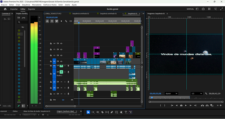Switch to the Sequência aninhada 02 tab
Viewport: 225px width, 119px height.
coord(80,13)
